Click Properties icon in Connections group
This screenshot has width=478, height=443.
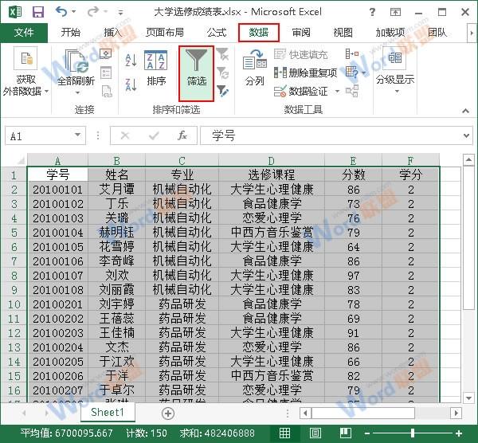pos(106,73)
